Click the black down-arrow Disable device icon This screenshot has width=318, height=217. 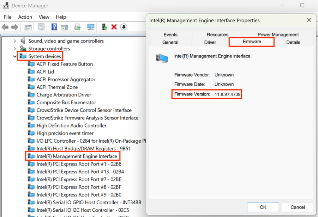(x=124, y=27)
